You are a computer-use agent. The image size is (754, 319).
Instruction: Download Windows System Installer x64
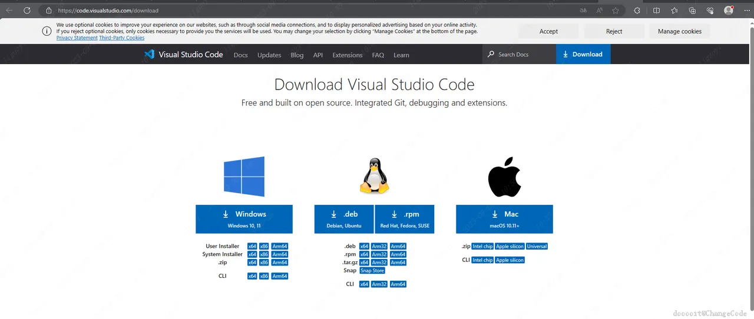pyautogui.click(x=252, y=254)
